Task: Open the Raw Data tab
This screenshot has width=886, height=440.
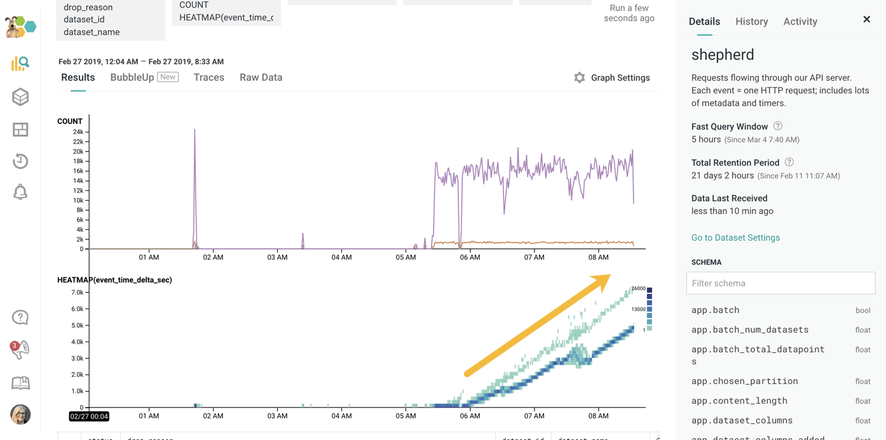Action: pyautogui.click(x=261, y=77)
